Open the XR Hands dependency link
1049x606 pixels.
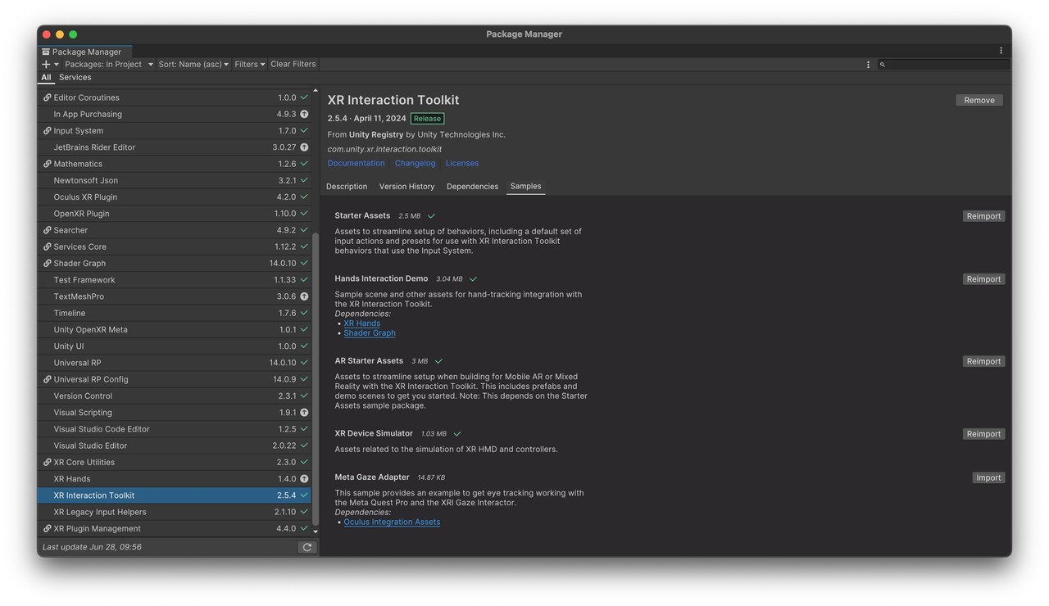(x=361, y=323)
